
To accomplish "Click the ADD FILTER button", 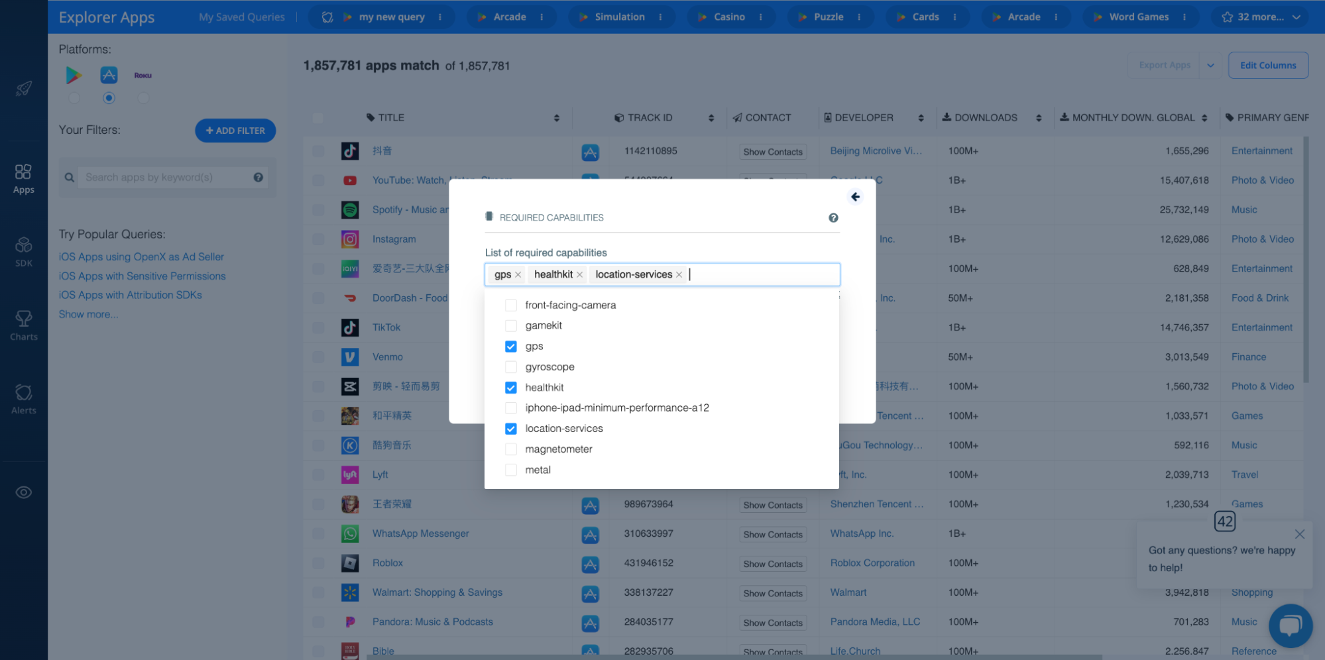I will coord(235,131).
